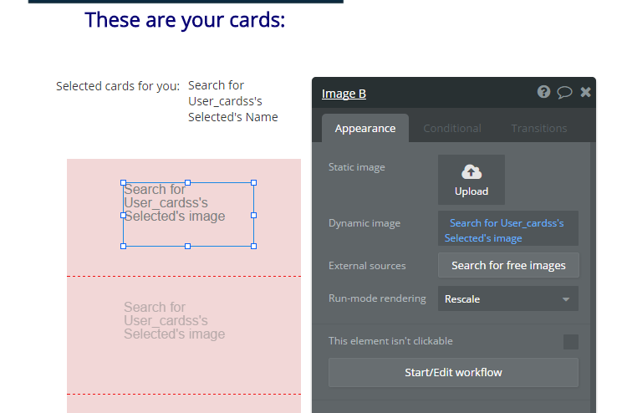Screen dimensions: 627x413
Task: Click the top-middle resize handle of selected image
Action: pos(188,182)
